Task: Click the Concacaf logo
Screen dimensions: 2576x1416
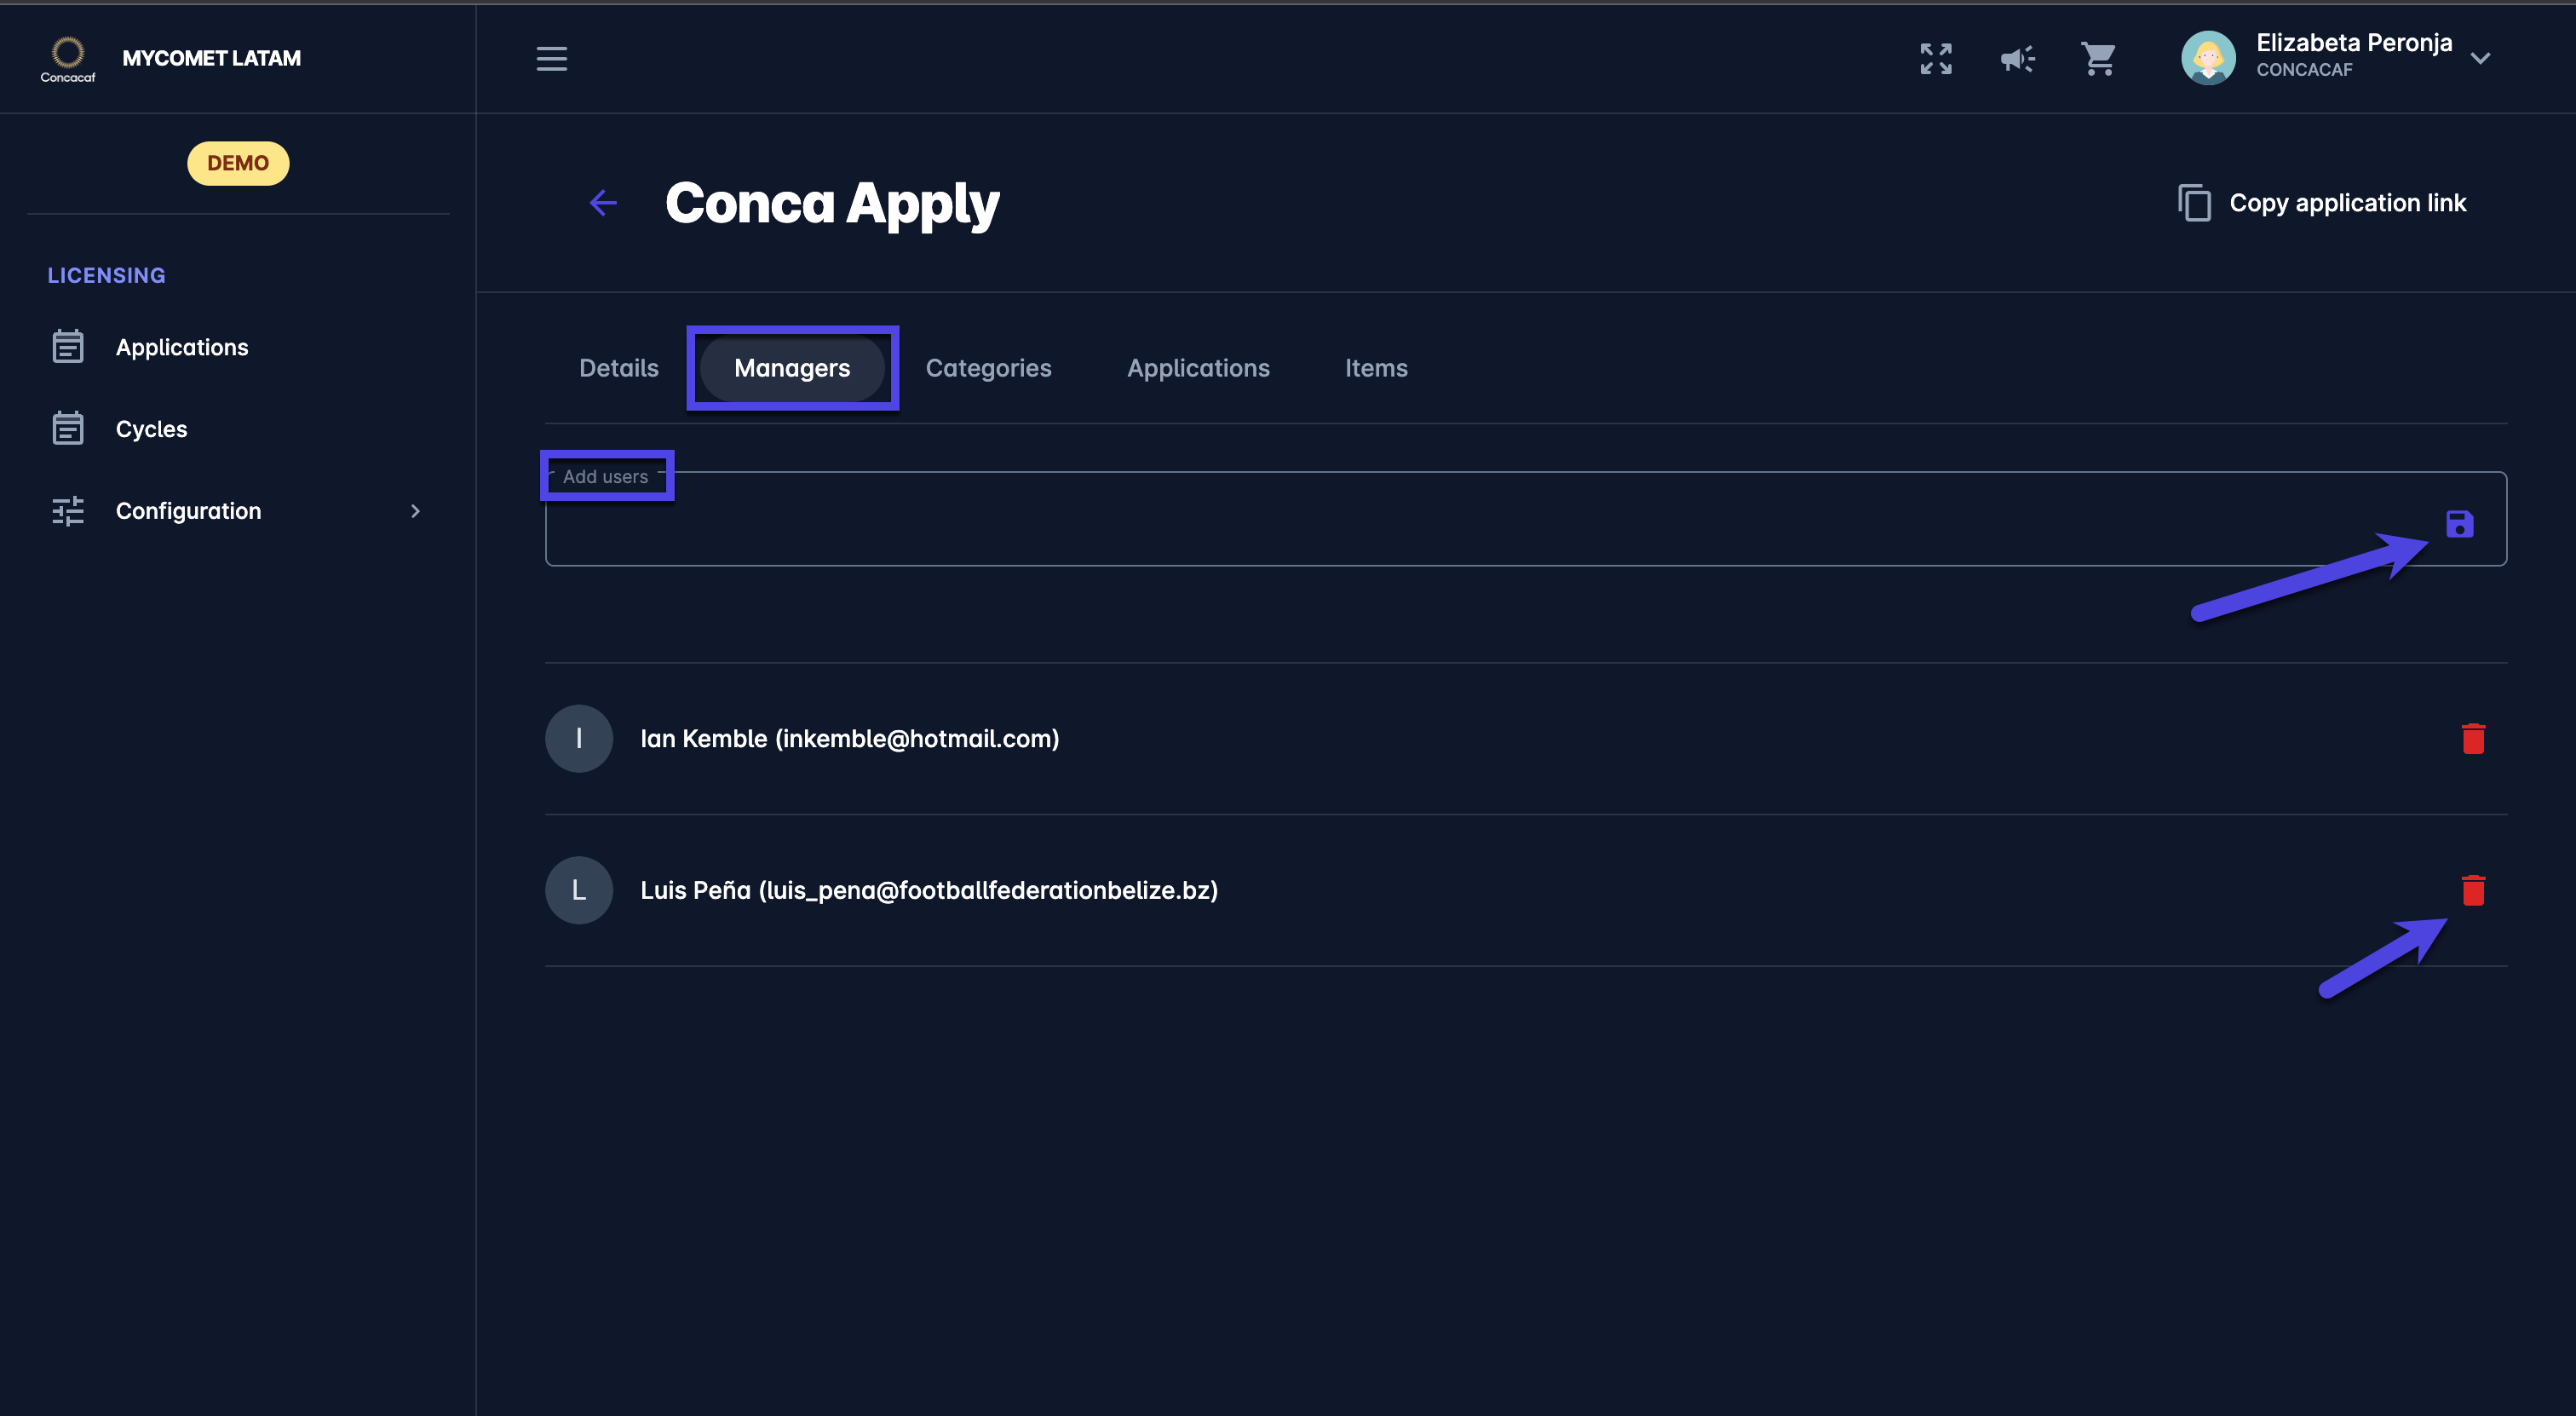Action: (67, 58)
